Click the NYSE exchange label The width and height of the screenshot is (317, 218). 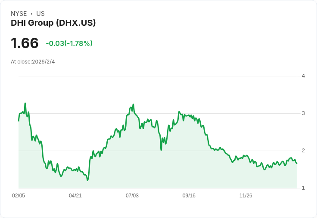click(x=19, y=14)
